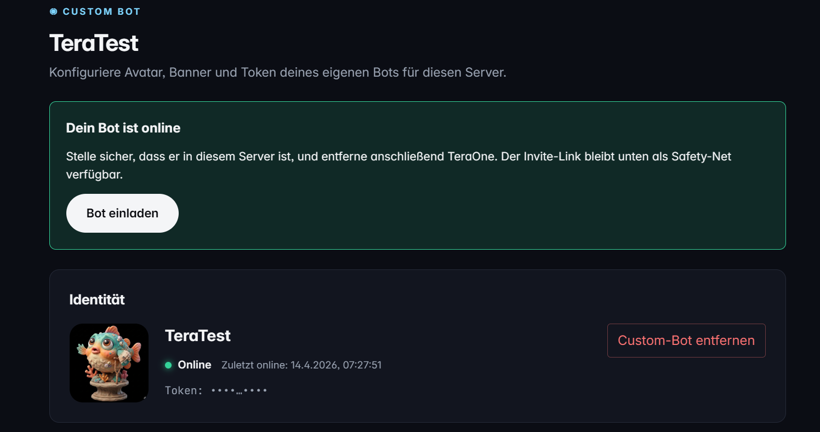Viewport: 820px width, 432px height.
Task: Select the Dein Bot ist online headline
Action: pyautogui.click(x=123, y=128)
